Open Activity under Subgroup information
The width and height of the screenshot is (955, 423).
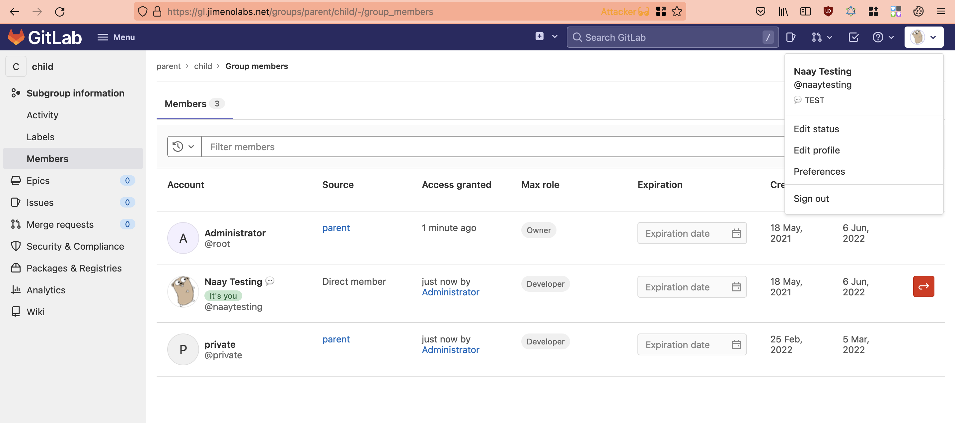42,115
